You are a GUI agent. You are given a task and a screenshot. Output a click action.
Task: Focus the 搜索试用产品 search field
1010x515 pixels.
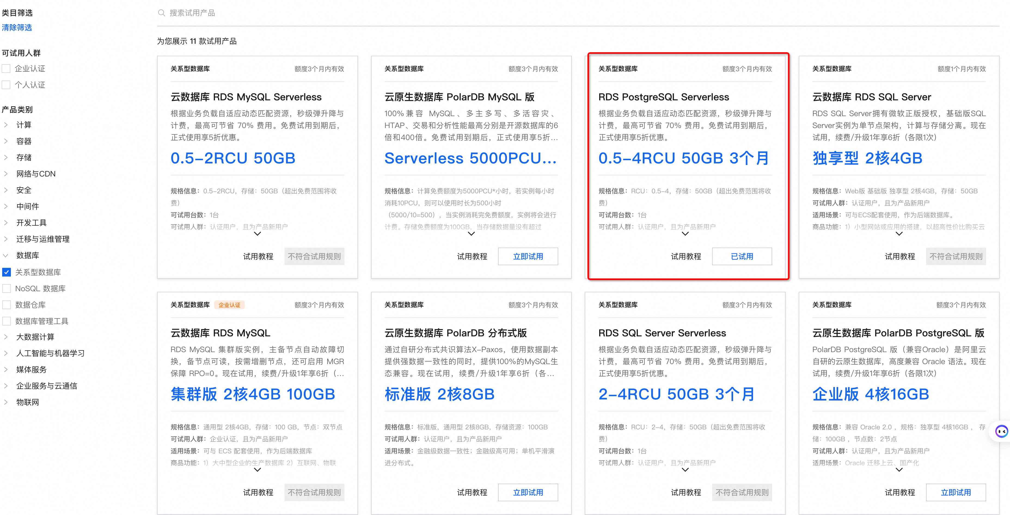[578, 13]
